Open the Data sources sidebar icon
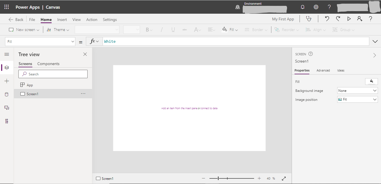This screenshot has width=381, height=184. pos(7,94)
